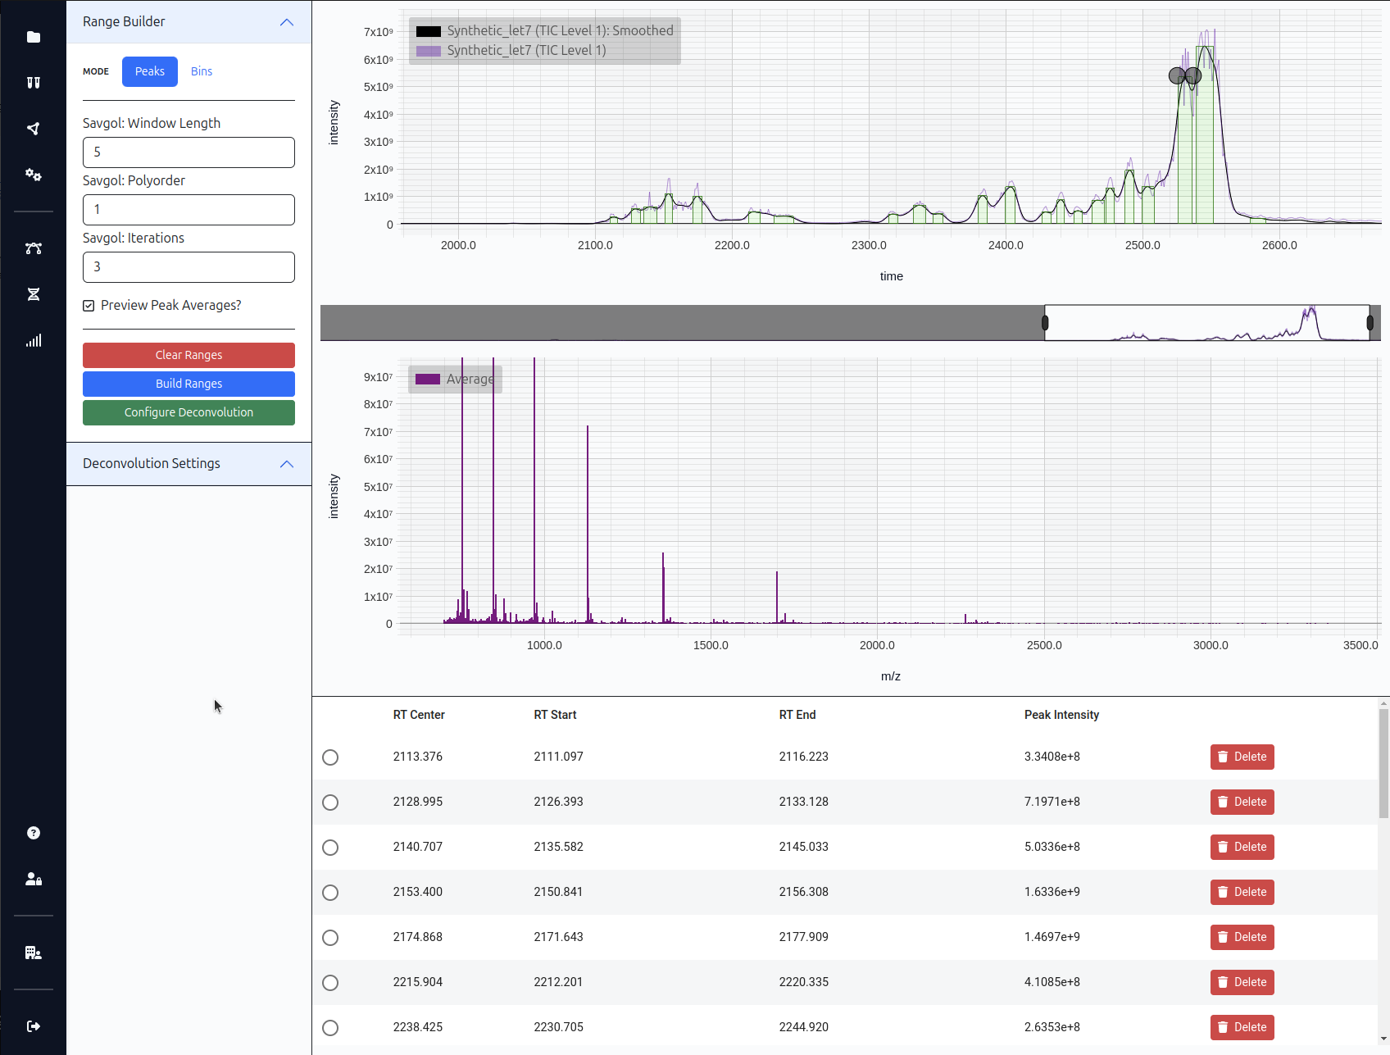The width and height of the screenshot is (1390, 1055).
Task: Click the triangular network nodes icon
Action: tap(34, 129)
